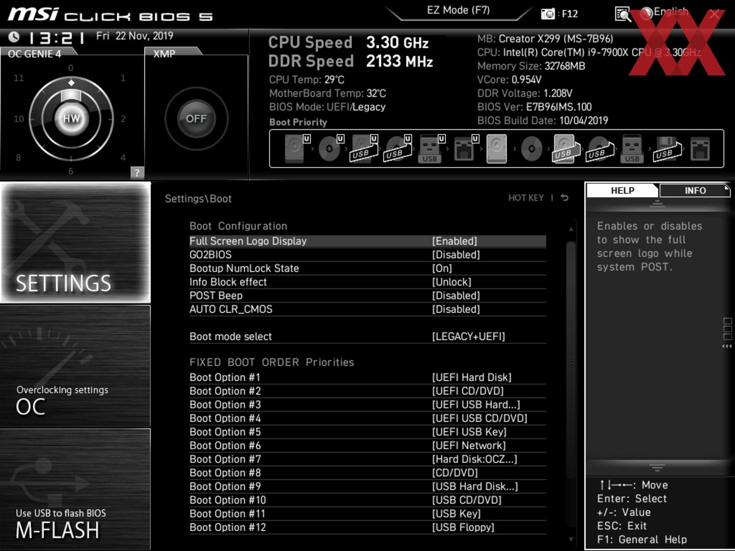Select the legacy USB Key boot icon
This screenshot has height=551, width=735.
(632, 149)
